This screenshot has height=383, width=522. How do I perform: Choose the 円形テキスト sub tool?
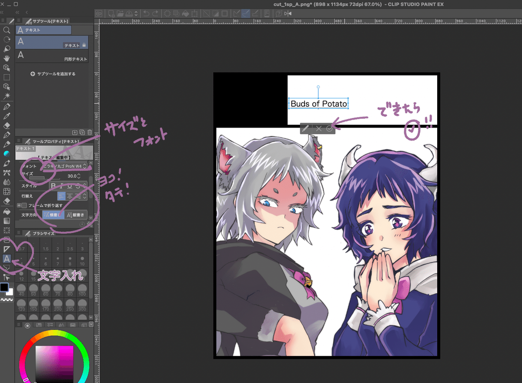pos(52,56)
